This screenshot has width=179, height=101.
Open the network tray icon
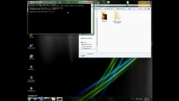pos(139,99)
